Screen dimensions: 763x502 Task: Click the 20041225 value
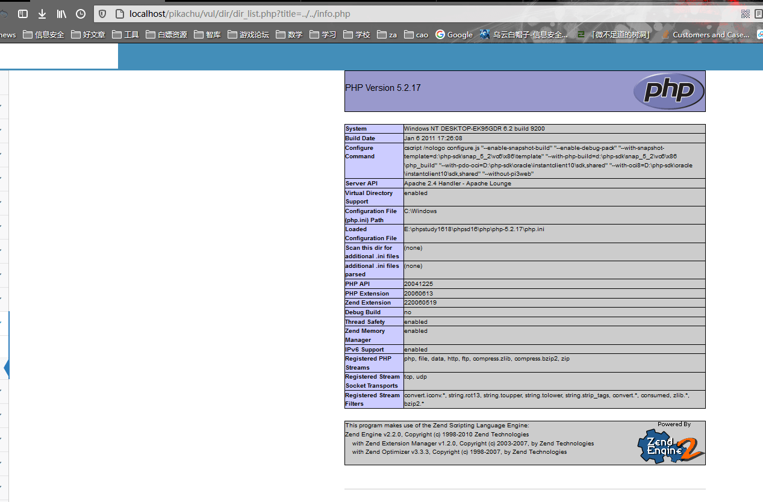pyautogui.click(x=419, y=284)
